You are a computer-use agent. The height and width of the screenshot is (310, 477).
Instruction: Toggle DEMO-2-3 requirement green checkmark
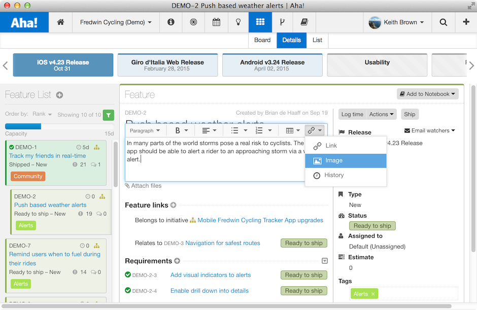click(x=128, y=274)
